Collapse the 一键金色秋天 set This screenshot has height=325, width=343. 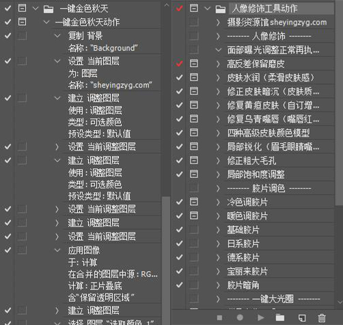[x=36, y=8]
